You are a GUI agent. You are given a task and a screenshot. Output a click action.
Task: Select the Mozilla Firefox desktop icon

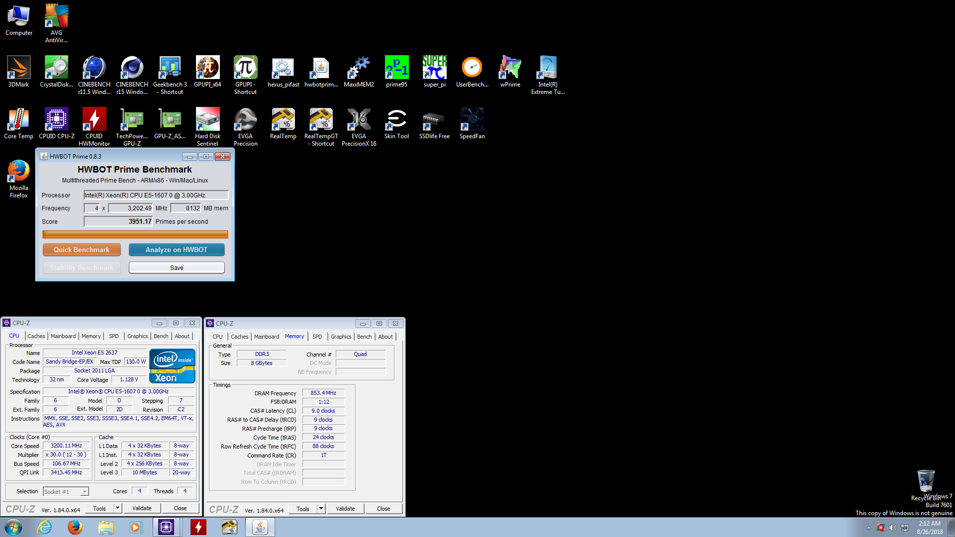18,179
